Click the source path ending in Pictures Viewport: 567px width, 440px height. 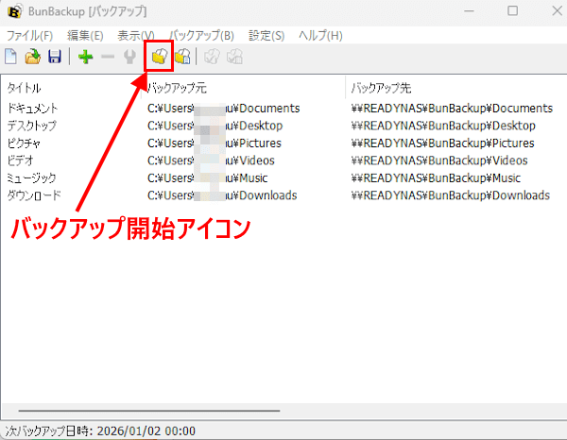tap(215, 144)
